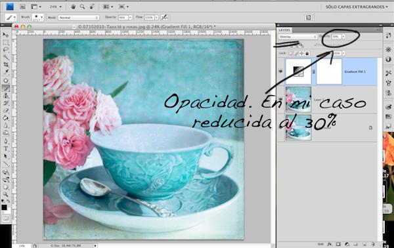This screenshot has height=248, width=394.
Task: Select the Brush tool in toolbox
Action: [x=5, y=88]
